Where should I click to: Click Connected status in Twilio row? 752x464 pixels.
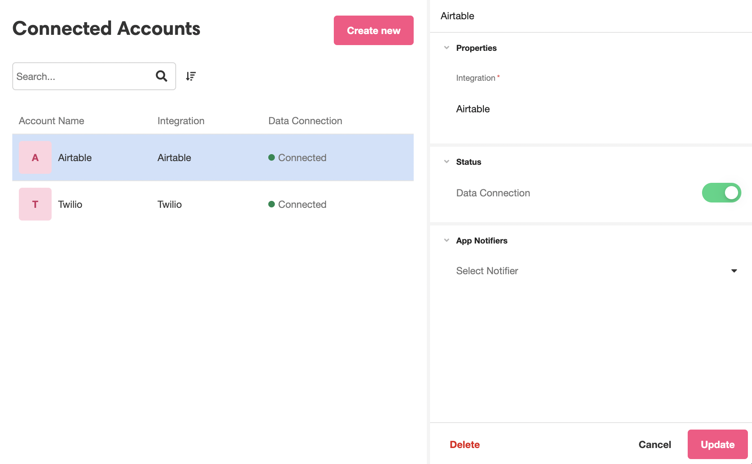click(297, 205)
